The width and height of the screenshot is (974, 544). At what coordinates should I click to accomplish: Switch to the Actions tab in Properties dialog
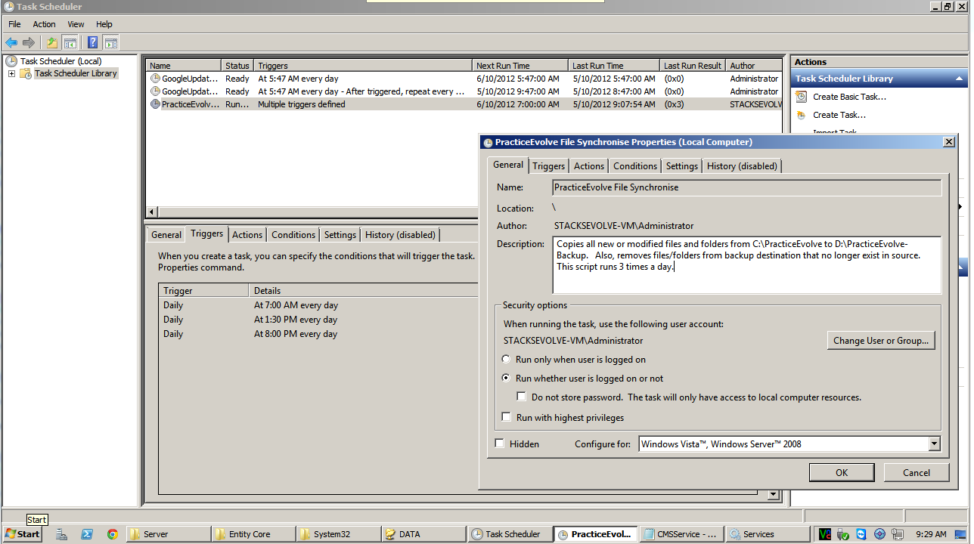pyautogui.click(x=588, y=166)
